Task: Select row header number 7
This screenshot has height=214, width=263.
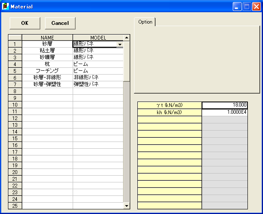Action: [15, 84]
